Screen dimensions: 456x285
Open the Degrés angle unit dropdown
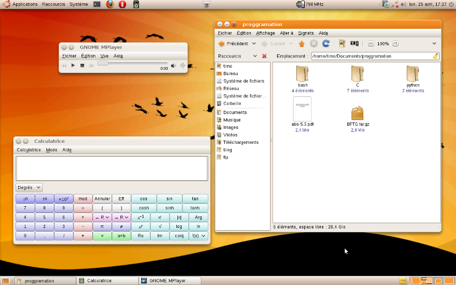(x=29, y=188)
